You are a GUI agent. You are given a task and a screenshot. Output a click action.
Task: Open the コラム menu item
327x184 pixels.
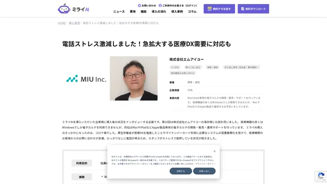point(192,11)
